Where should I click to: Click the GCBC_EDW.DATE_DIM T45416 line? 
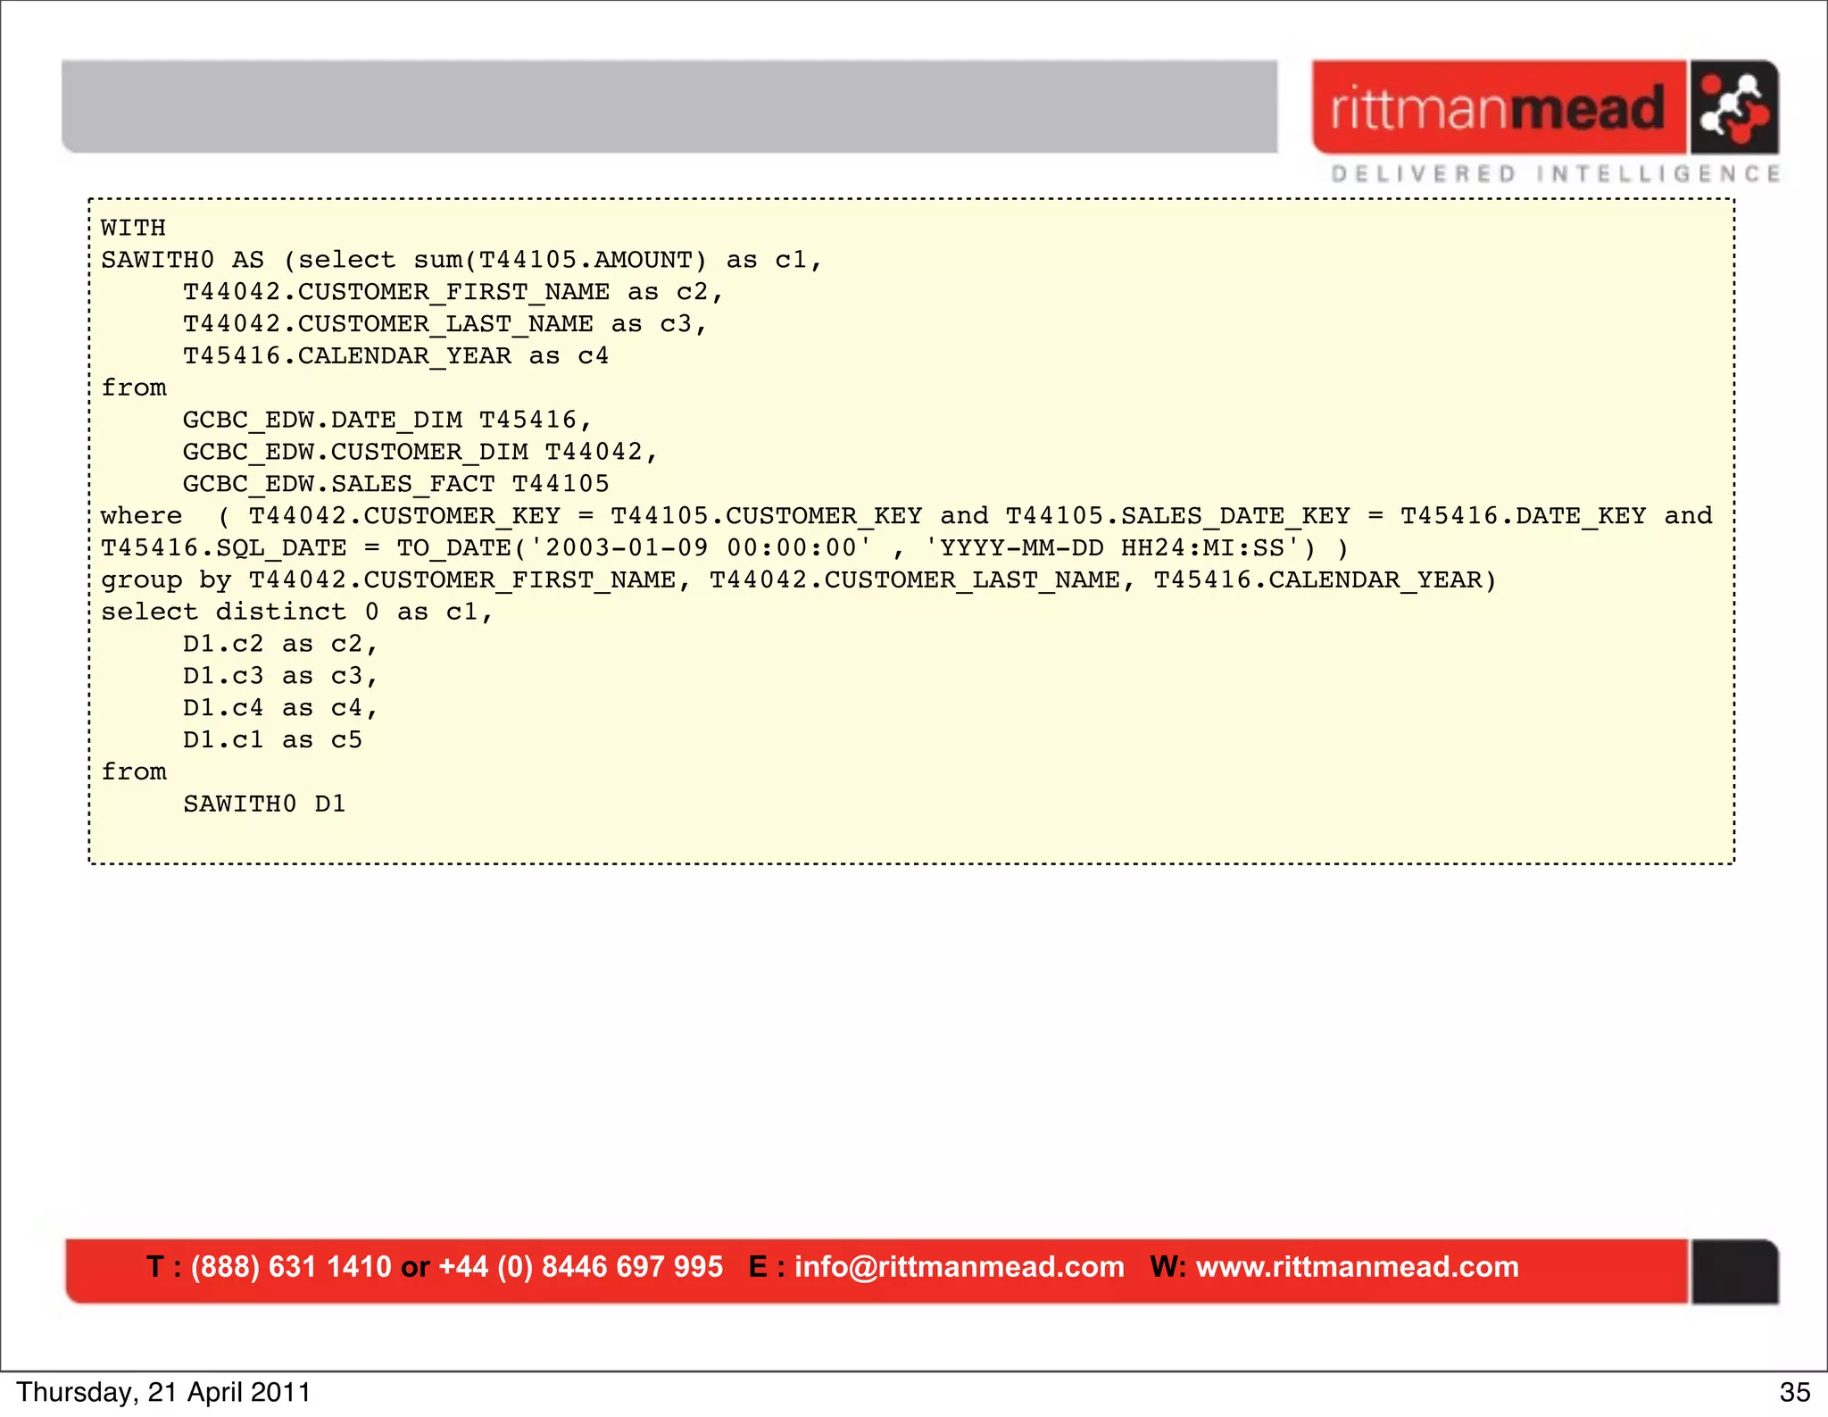point(387,420)
